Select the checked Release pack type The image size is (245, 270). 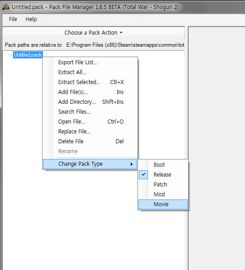(163, 175)
